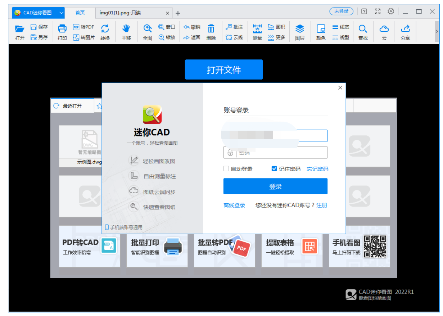The width and height of the screenshot is (443, 316).
Task: Open the help question mark icon
Action: coord(364,11)
